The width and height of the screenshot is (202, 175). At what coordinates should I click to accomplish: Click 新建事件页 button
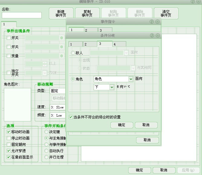point(61,13)
